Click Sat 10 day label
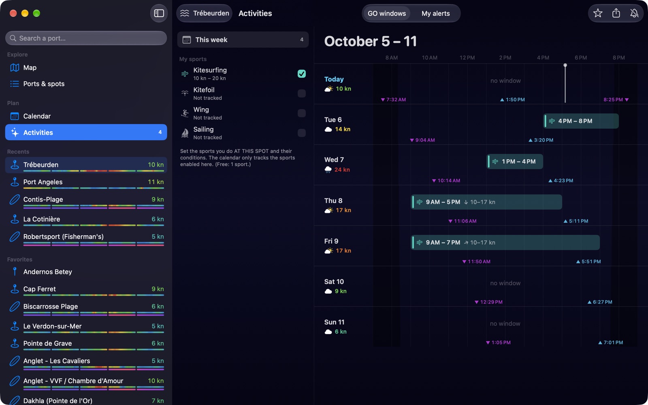Screen dimensions: 648x405 coord(334,281)
